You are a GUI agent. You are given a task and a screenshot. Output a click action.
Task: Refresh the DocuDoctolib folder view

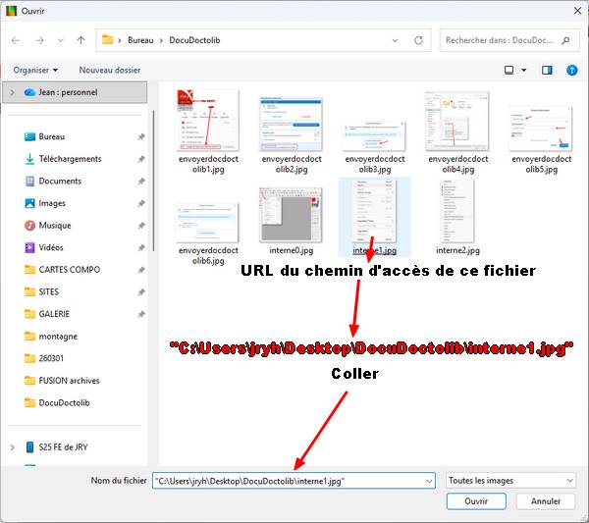point(418,40)
